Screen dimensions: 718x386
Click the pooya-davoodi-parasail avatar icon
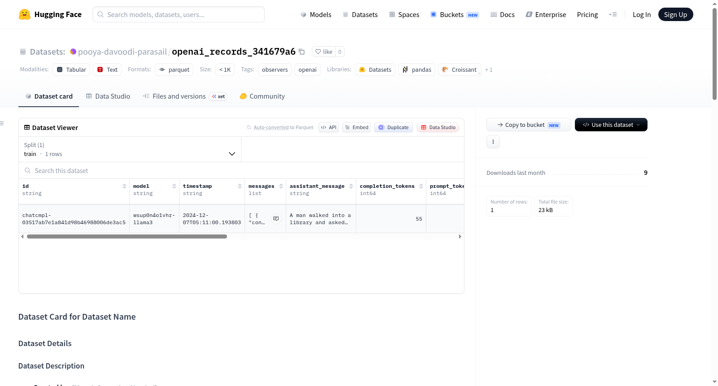(73, 52)
